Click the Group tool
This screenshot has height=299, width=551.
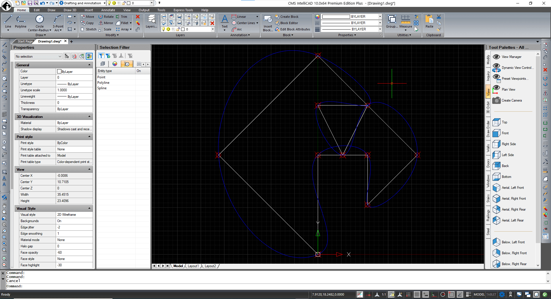(392, 22)
